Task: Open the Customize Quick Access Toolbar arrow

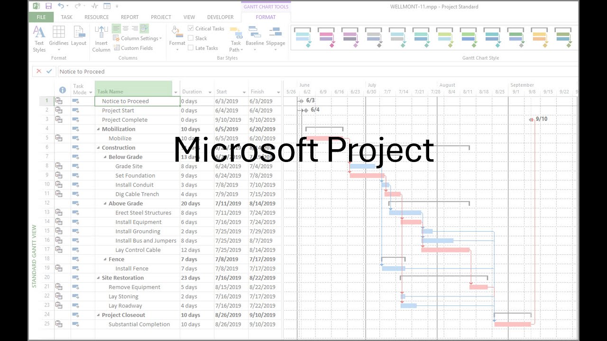Action: (x=117, y=6)
